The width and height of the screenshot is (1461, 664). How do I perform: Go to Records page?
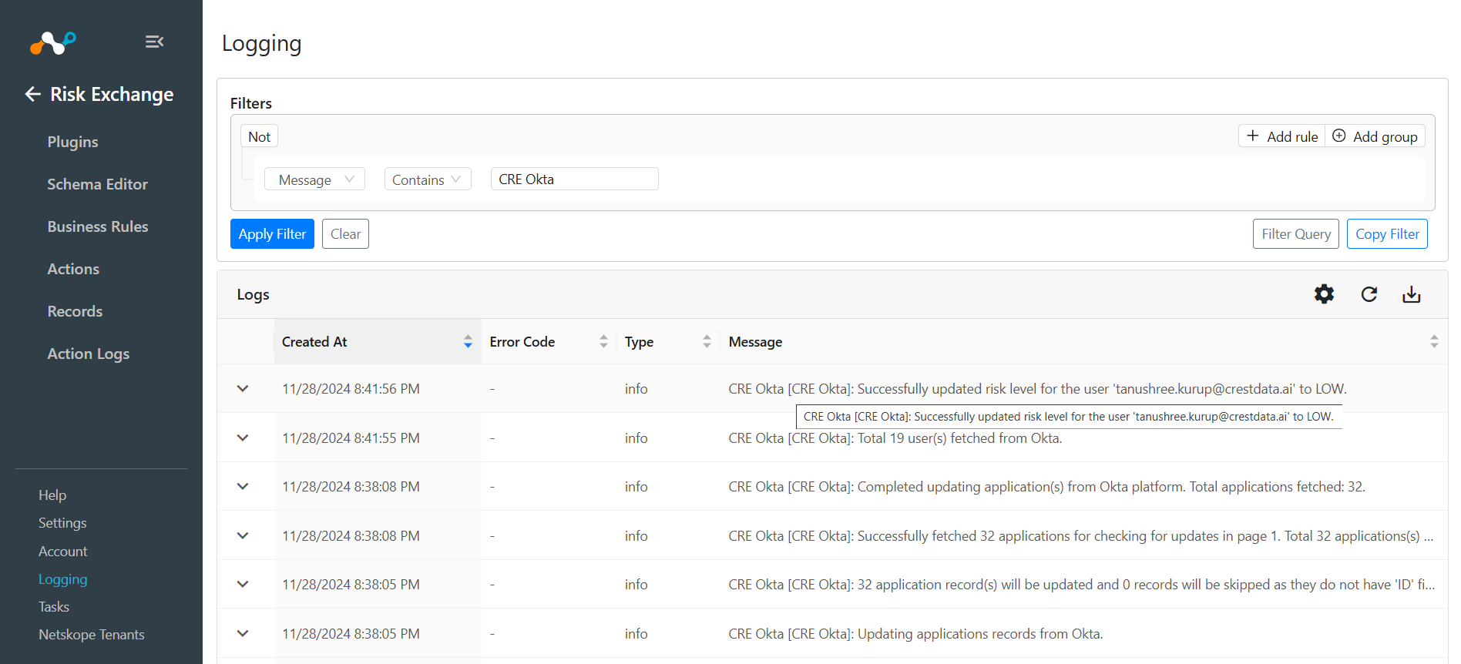point(75,311)
